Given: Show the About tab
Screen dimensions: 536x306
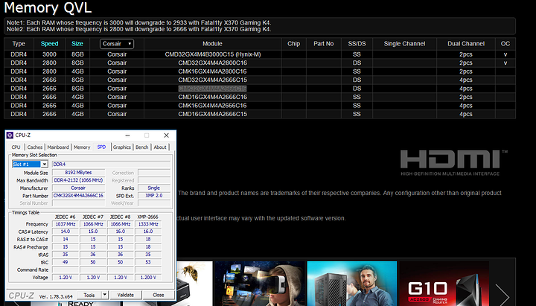Looking at the screenshot, I should click(x=160, y=147).
